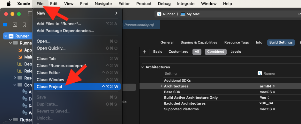Open the Edit menu
The height and width of the screenshot is (124, 301).
click(x=54, y=3)
